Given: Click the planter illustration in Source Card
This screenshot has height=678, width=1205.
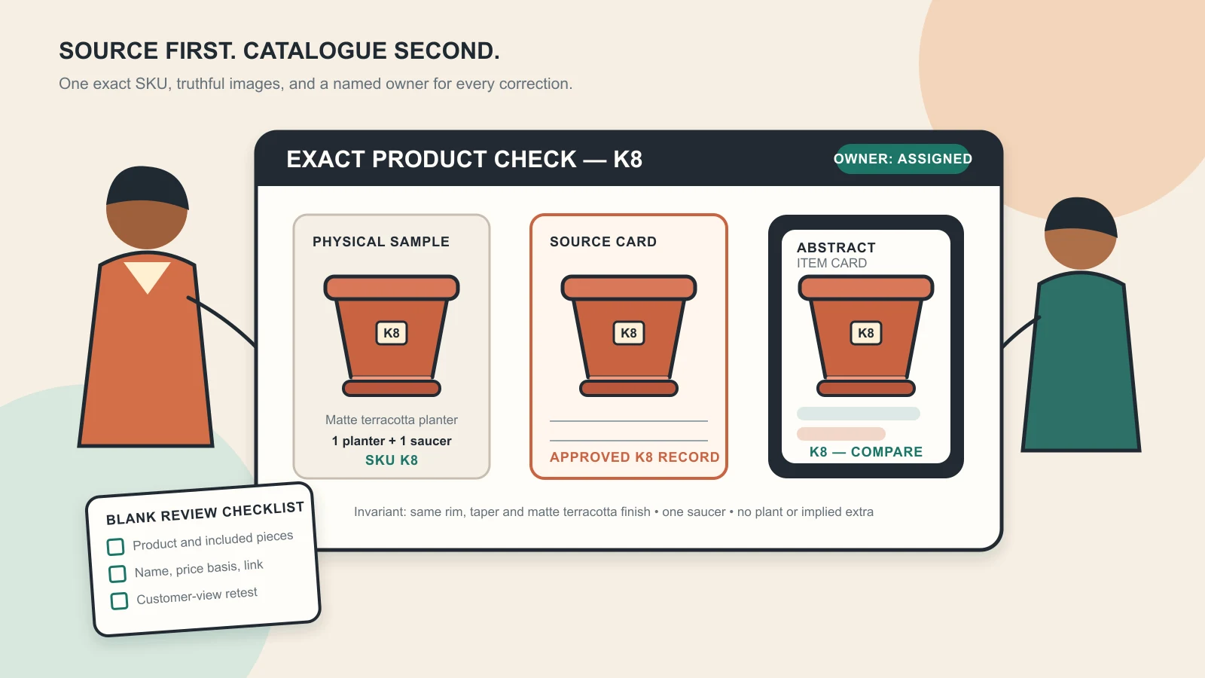Looking at the screenshot, I should pyautogui.click(x=629, y=336).
